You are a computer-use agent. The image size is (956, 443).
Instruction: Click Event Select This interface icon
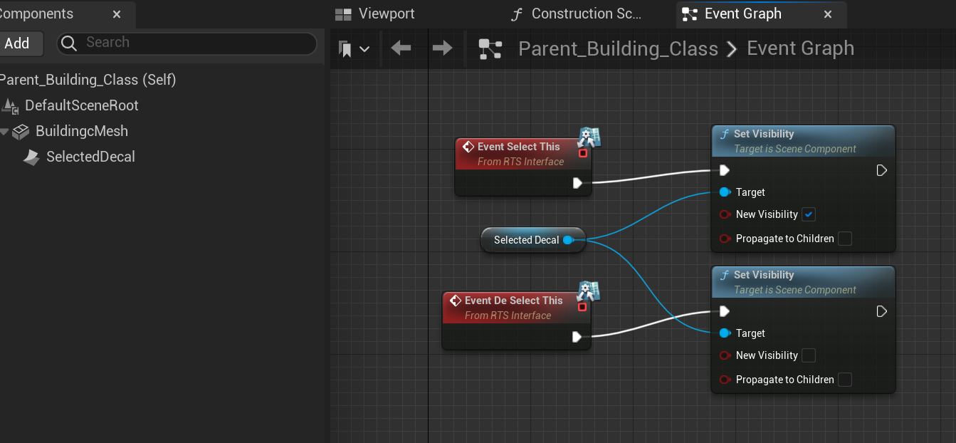[x=589, y=137]
